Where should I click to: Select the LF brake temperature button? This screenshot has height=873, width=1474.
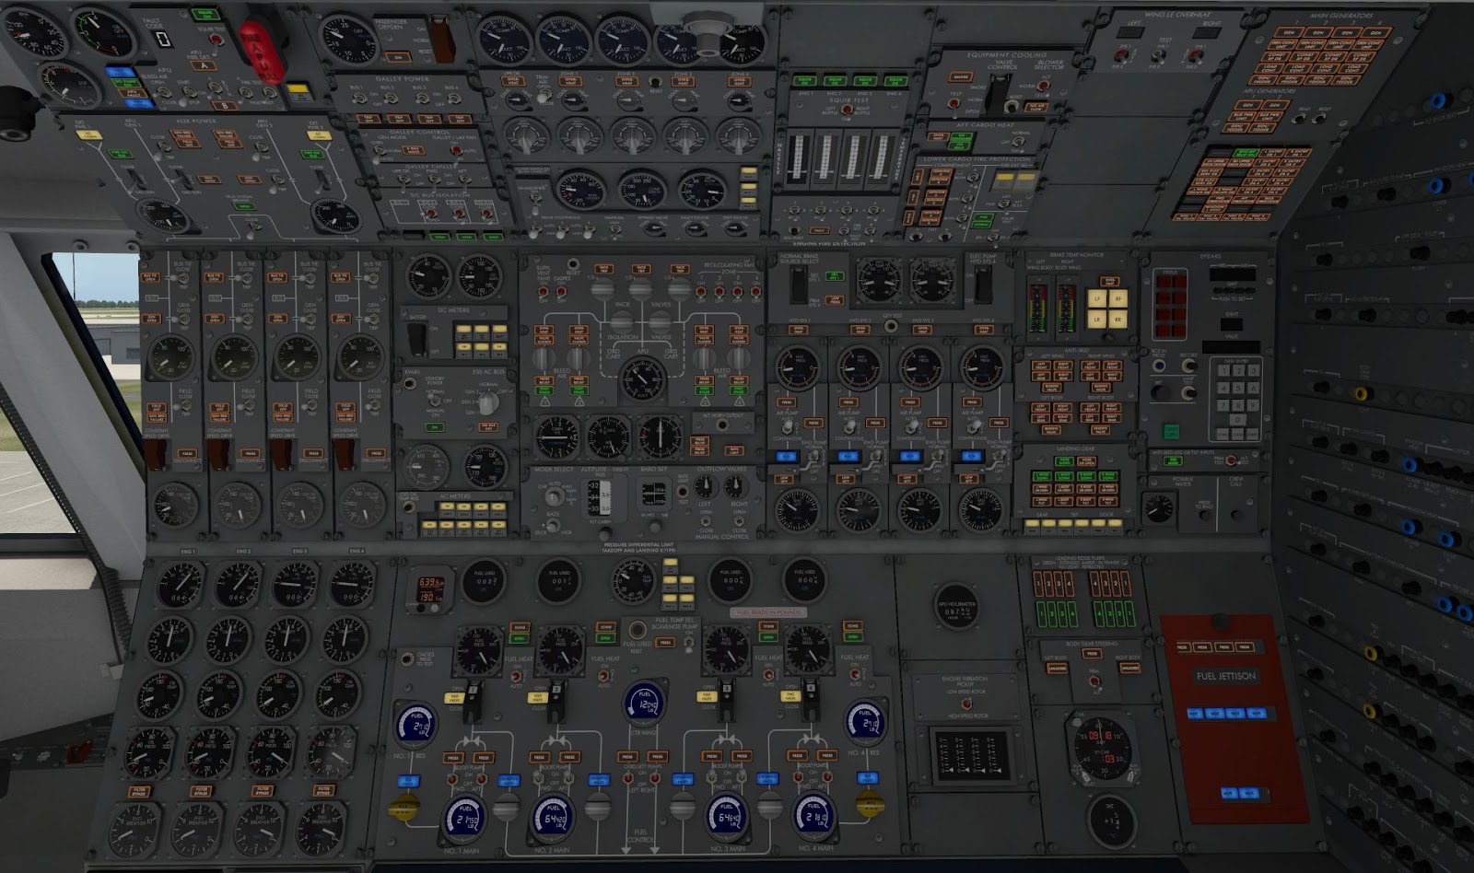[1097, 299]
